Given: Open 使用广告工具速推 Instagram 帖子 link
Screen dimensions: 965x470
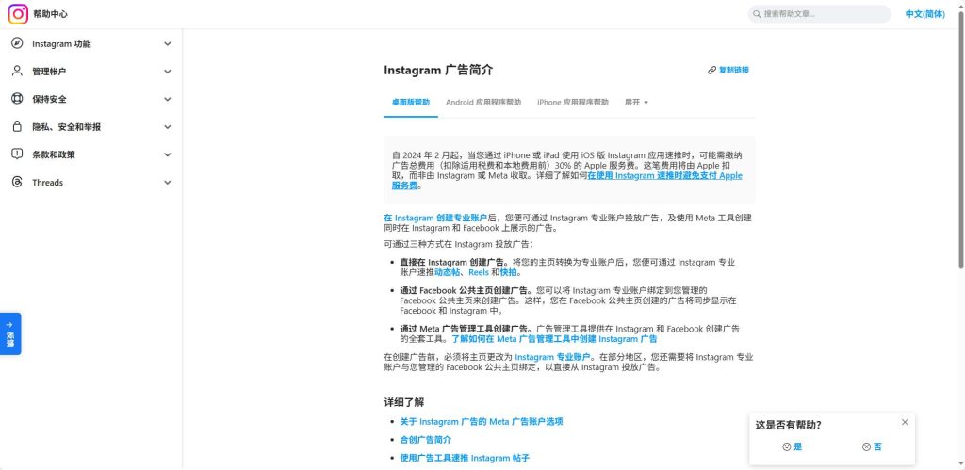Looking at the screenshot, I should 465,458.
